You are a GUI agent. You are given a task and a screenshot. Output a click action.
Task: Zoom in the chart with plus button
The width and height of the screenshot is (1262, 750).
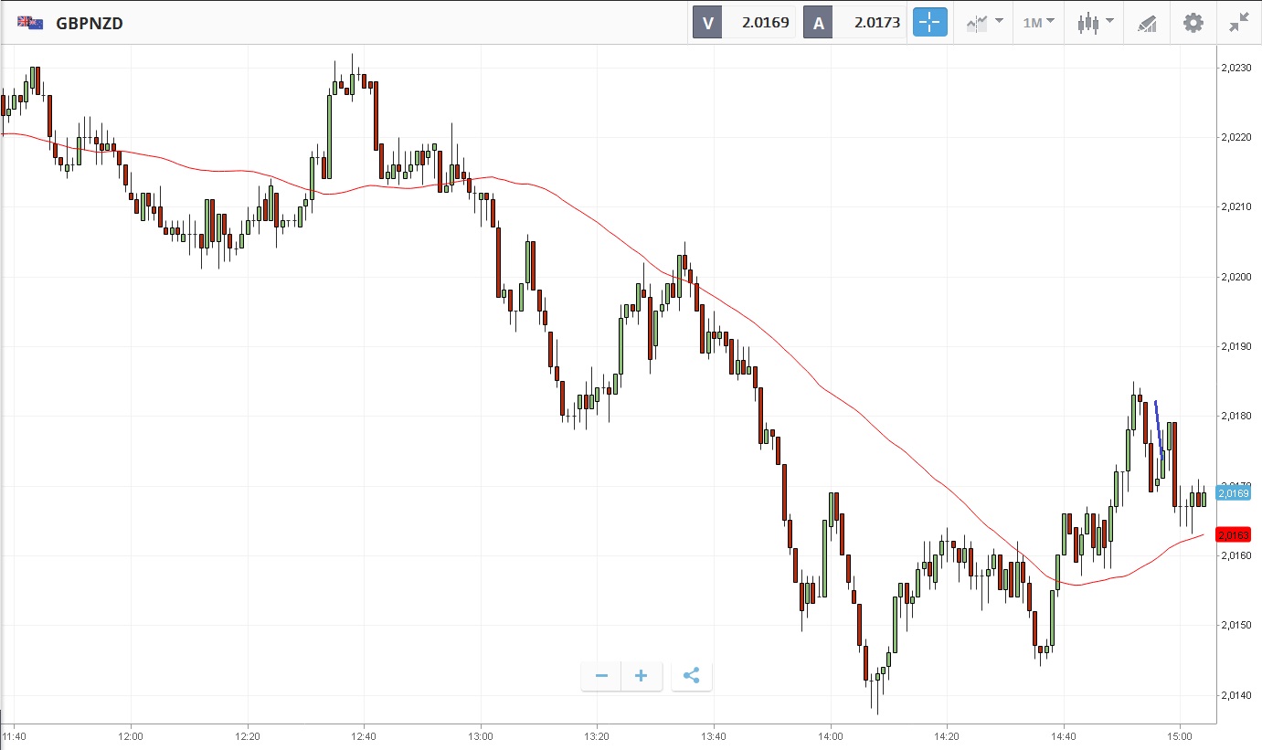click(642, 676)
